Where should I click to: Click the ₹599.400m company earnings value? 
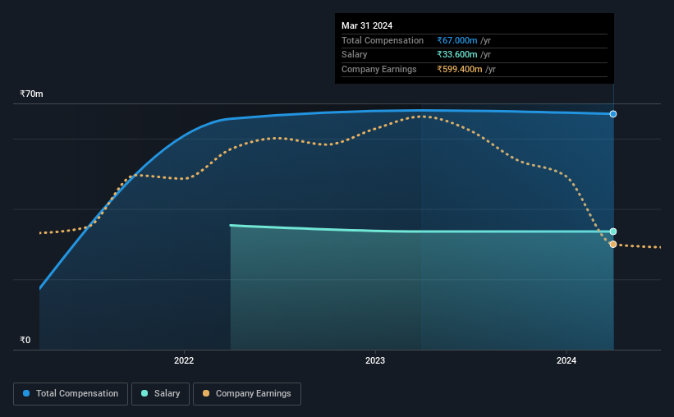[x=460, y=69]
